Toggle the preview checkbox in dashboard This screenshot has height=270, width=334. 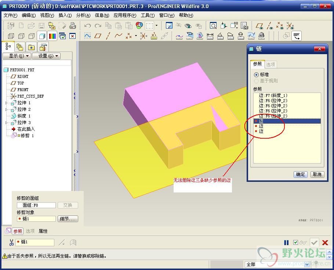tap(295, 243)
